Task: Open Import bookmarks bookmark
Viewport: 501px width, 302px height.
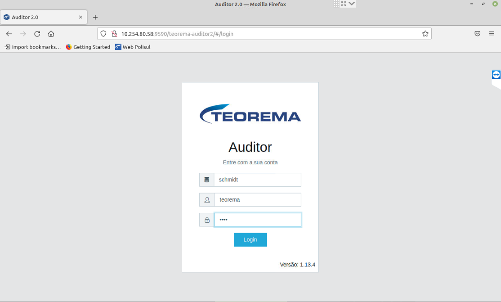Action: click(x=32, y=47)
